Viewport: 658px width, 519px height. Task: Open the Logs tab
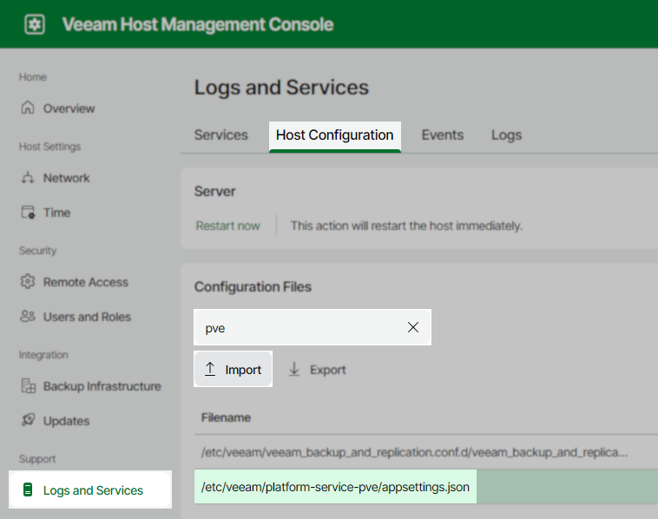[x=506, y=135]
